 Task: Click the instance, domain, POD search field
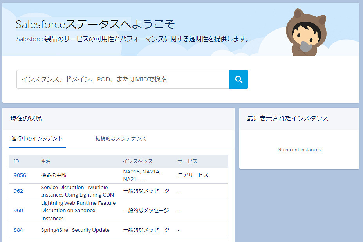123,79
